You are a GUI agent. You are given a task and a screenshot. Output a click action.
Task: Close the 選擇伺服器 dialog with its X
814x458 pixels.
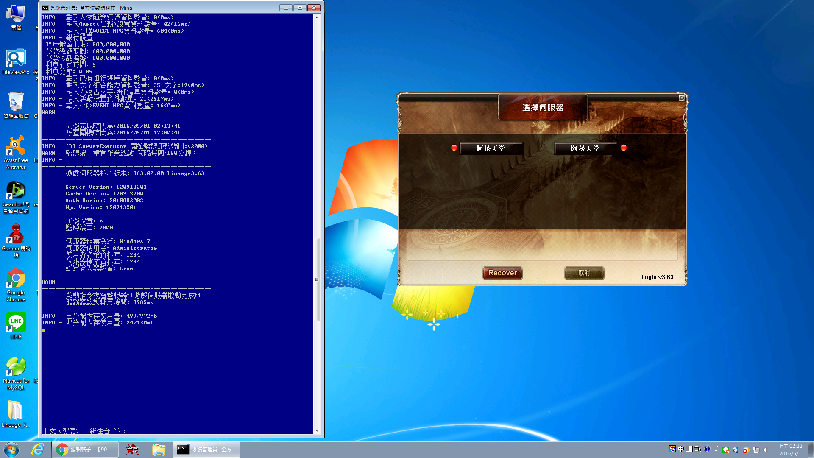pos(682,98)
